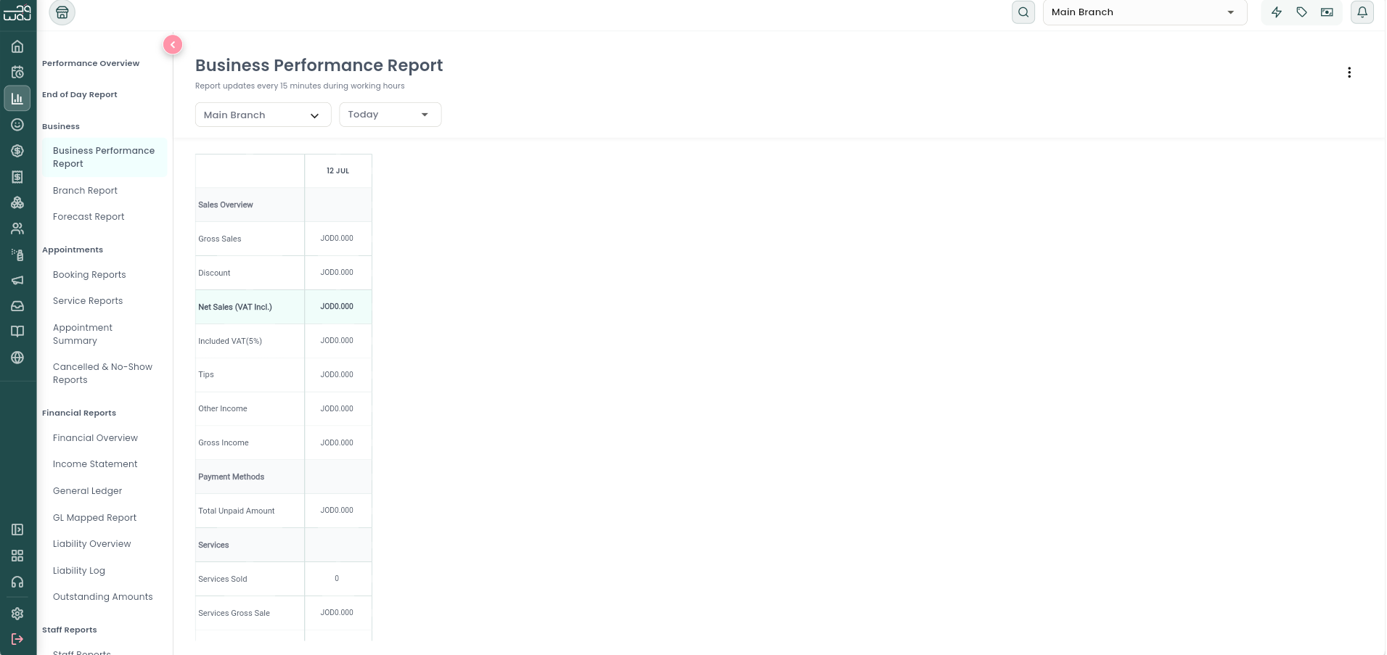Click the price tag icon in header
This screenshot has width=1387, height=655.
[1301, 12]
